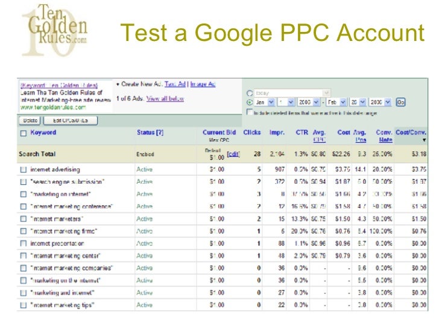Screen dimensions: 439x329
Task: Open the ad headline link in preview
Action: [59, 85]
